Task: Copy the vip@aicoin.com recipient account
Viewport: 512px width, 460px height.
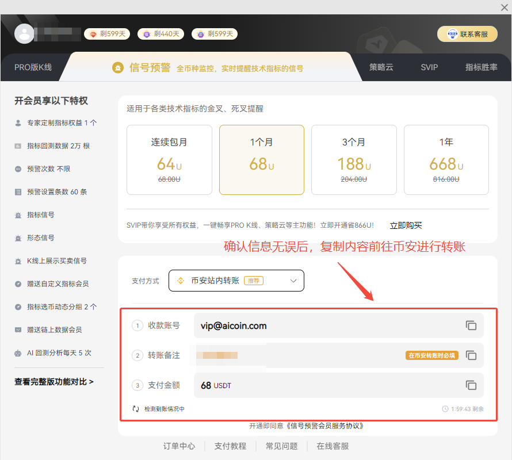Action: tap(471, 325)
